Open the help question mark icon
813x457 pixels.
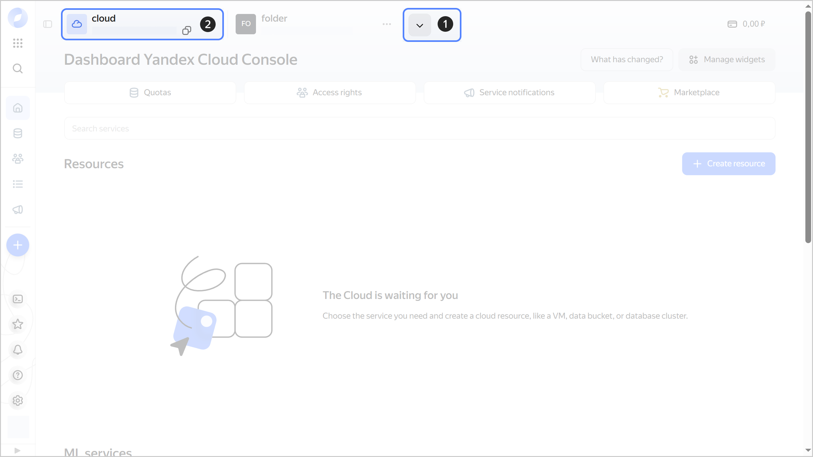[x=18, y=375]
